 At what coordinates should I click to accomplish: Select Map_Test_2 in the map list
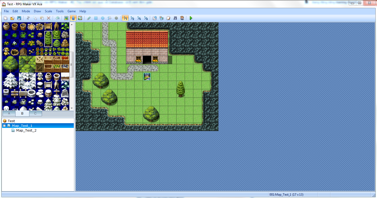click(x=26, y=130)
